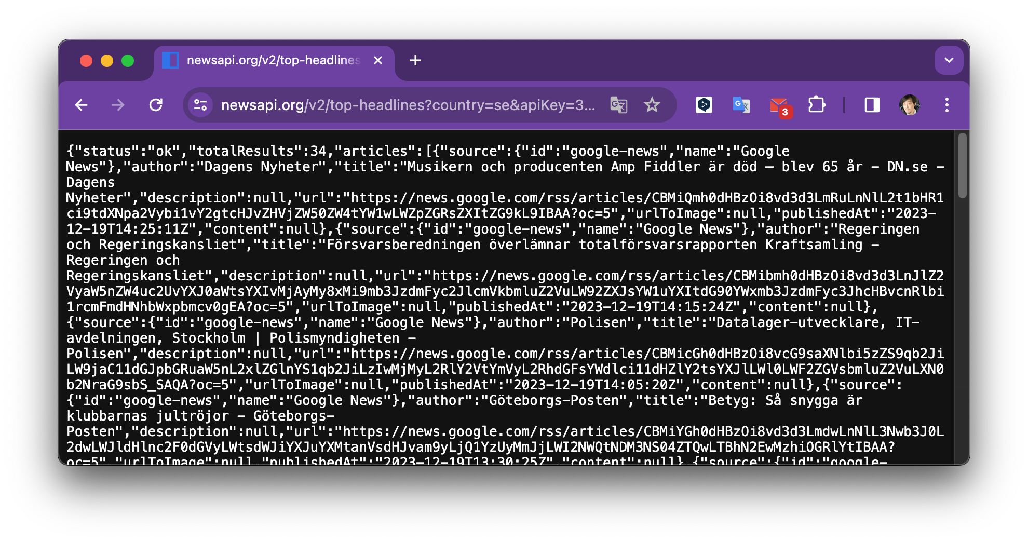Close the newsapi.org tab

(x=378, y=61)
